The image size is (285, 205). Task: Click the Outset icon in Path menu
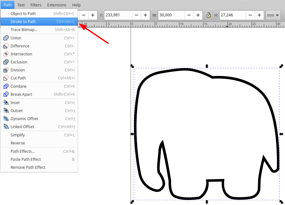coord(6,111)
